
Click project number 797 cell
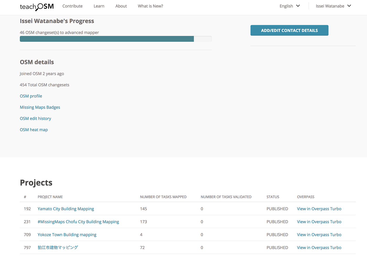coord(27,247)
